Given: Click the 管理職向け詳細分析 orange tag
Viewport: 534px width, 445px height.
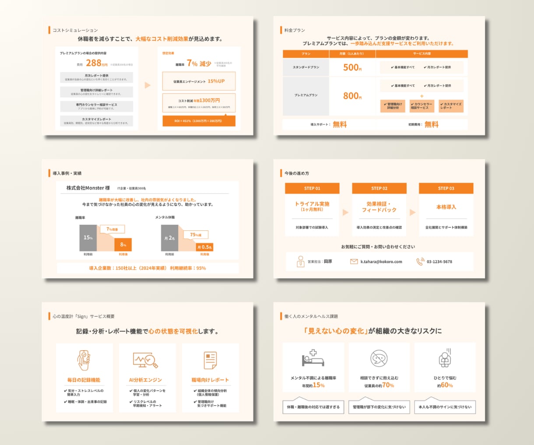Looking at the screenshot, I should pos(393,106).
